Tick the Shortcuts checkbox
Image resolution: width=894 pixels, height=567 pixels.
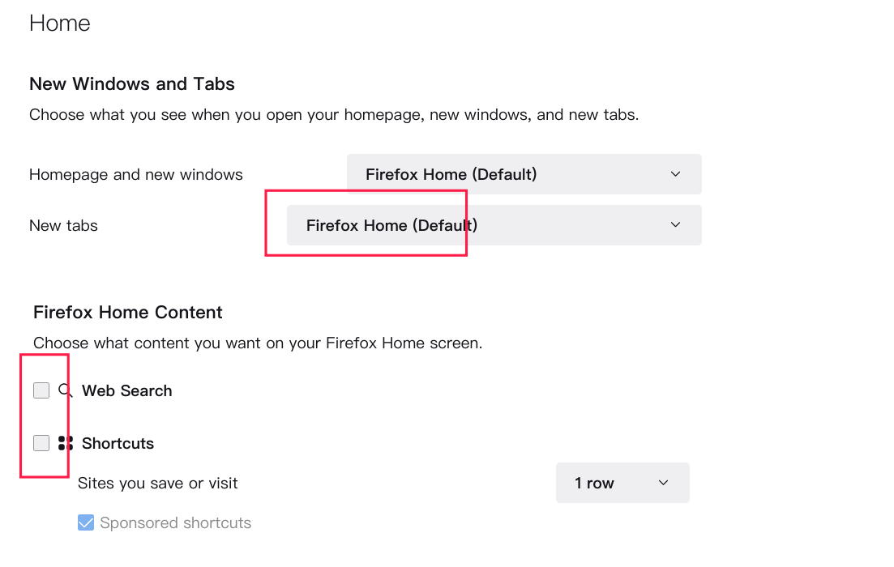click(x=41, y=443)
